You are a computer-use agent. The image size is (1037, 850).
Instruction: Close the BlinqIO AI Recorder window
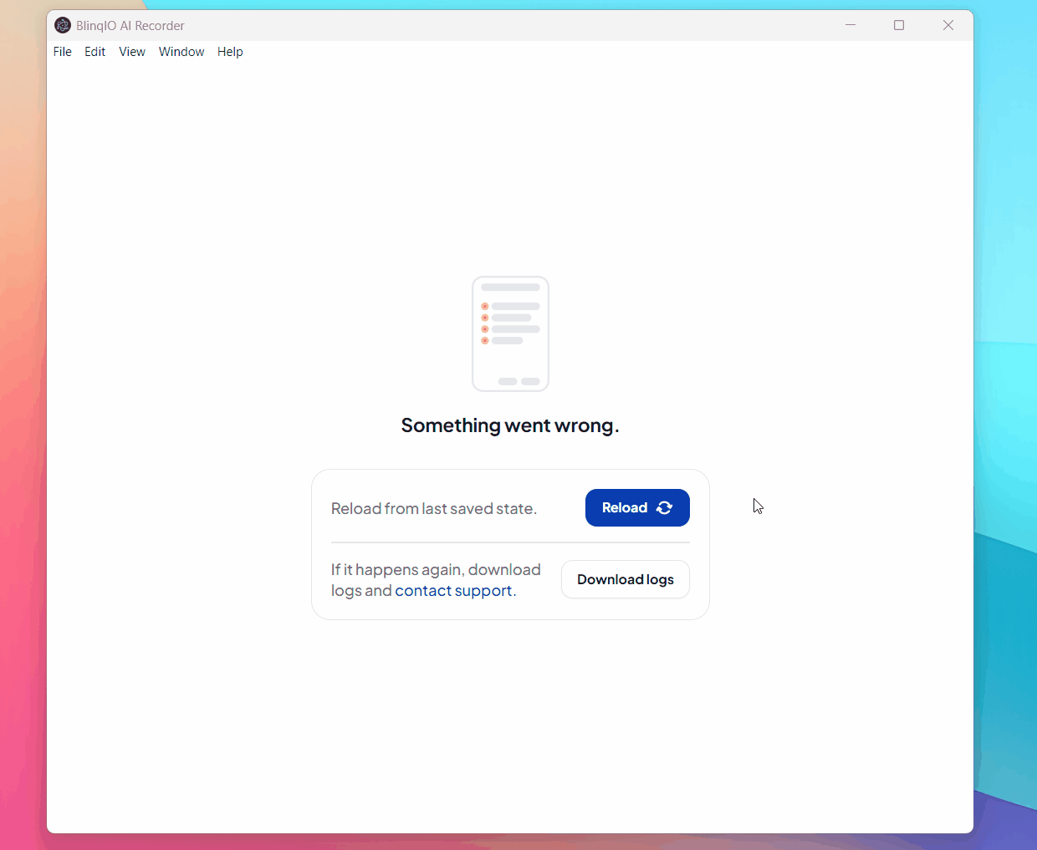948,25
